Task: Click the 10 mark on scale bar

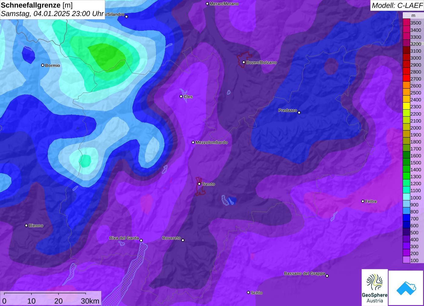Action: (x=31, y=301)
